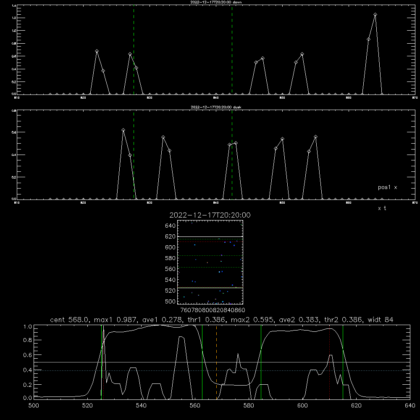
Task: Click the '600' label on the bottom plot x-axis
Action: click(303, 405)
